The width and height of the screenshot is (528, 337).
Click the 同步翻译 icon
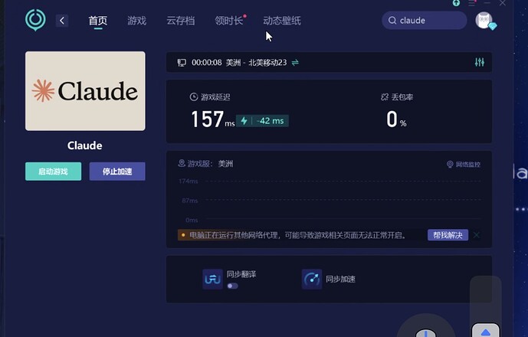pyautogui.click(x=212, y=279)
